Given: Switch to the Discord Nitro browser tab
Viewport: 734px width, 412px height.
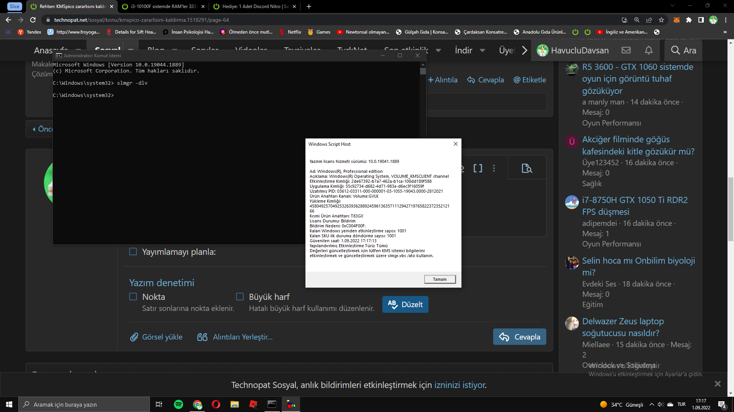Looking at the screenshot, I should coord(255,6).
